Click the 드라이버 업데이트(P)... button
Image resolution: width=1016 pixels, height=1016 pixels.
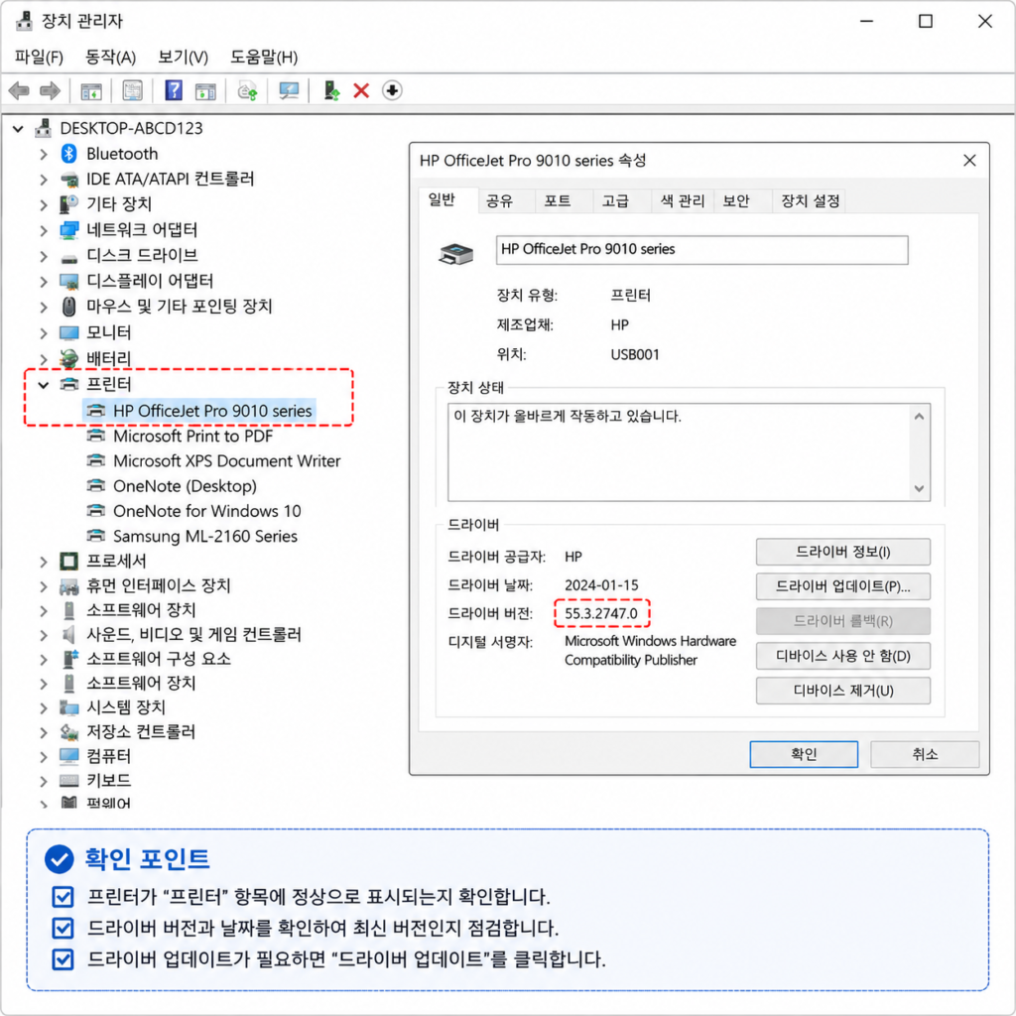point(843,586)
